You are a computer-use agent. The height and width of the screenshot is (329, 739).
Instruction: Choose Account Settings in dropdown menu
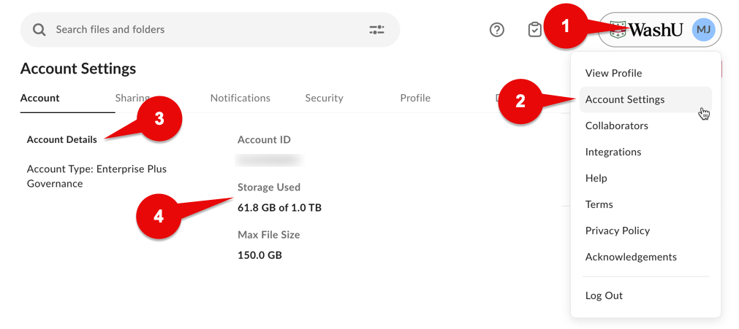(625, 99)
